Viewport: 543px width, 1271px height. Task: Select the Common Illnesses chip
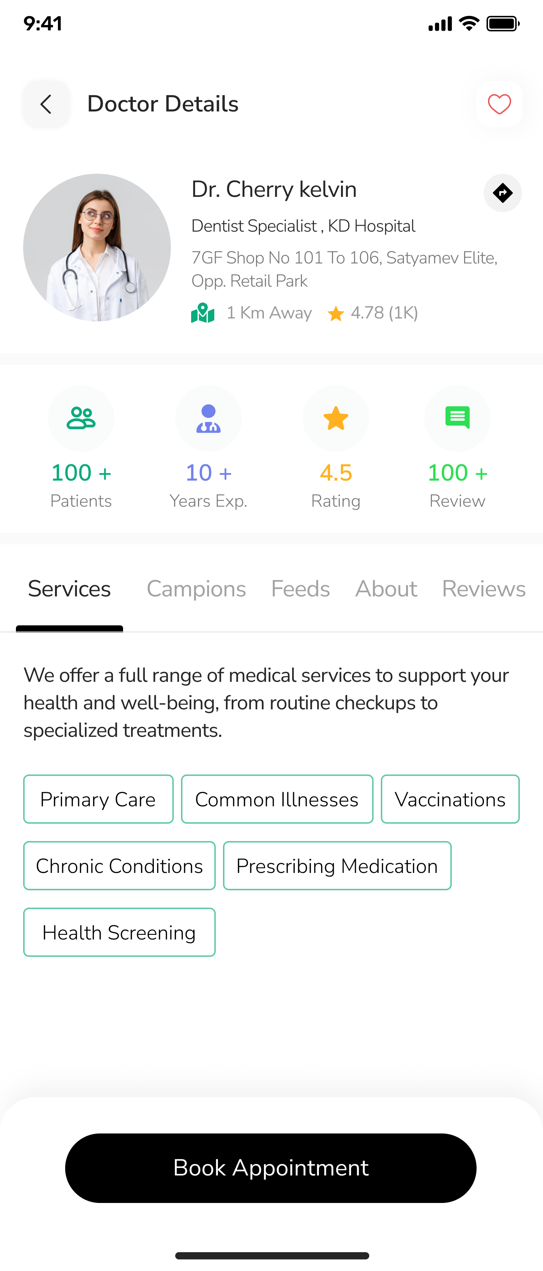(277, 799)
